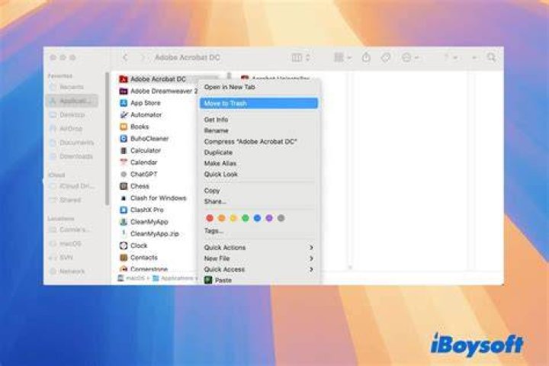This screenshot has height=366, width=549.
Task: Apply the yellow tag color
Action: [x=233, y=218]
